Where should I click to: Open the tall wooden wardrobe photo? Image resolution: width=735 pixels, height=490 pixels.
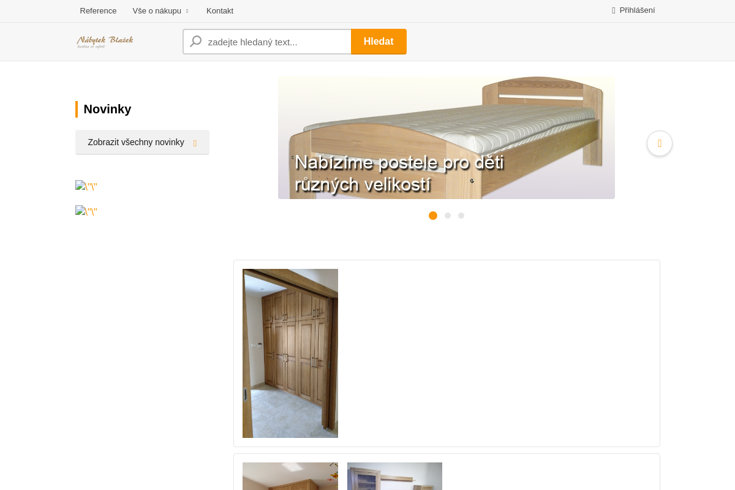tap(290, 353)
